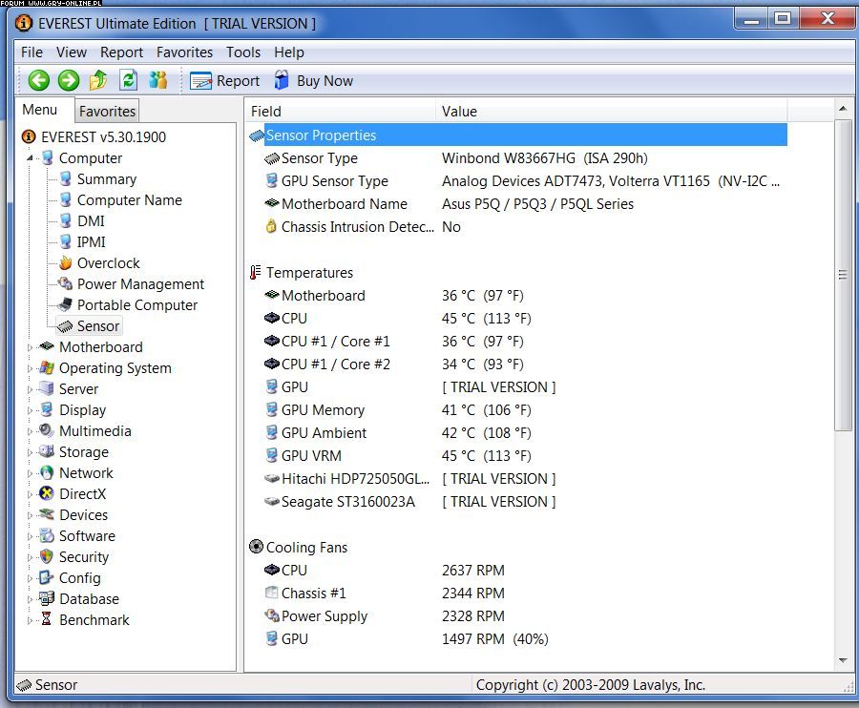
Task: Expand the Motherboard tree node
Action: [30, 347]
